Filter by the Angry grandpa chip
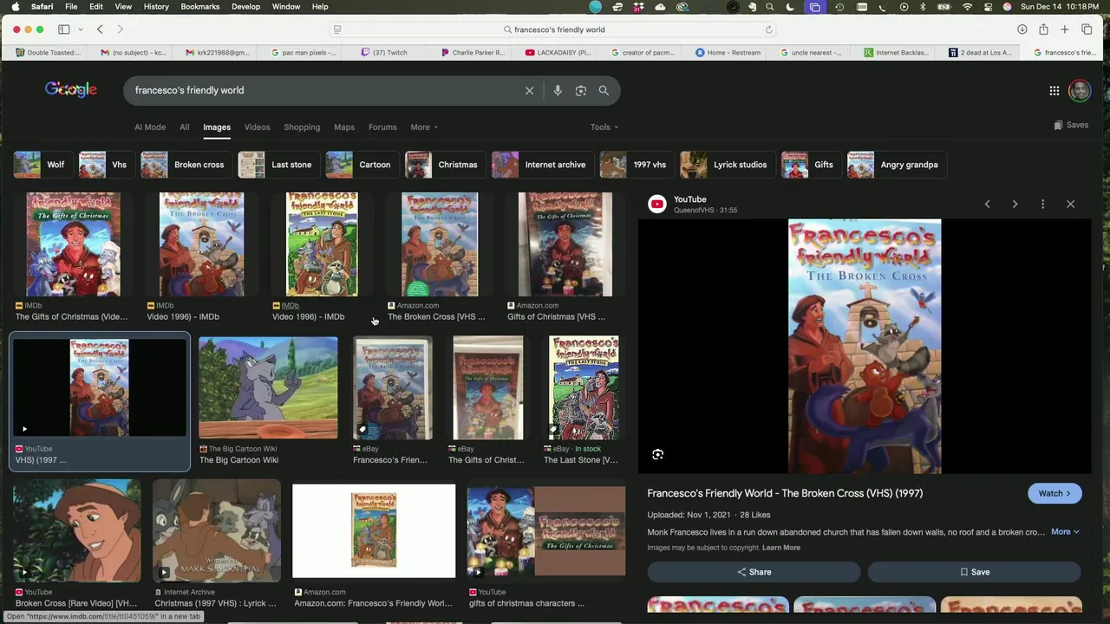 (896, 165)
